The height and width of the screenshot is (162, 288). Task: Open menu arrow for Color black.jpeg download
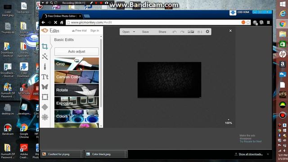[126, 154]
